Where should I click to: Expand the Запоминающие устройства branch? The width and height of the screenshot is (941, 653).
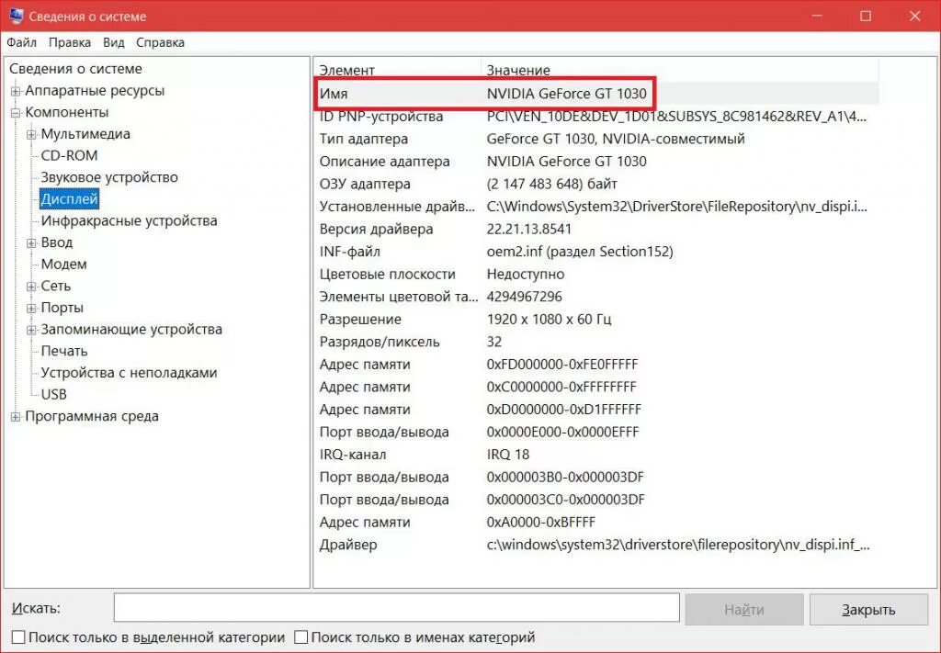click(x=31, y=330)
